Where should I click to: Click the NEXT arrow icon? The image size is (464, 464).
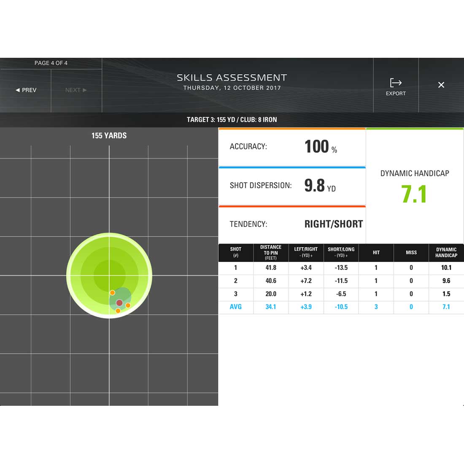pos(84,90)
